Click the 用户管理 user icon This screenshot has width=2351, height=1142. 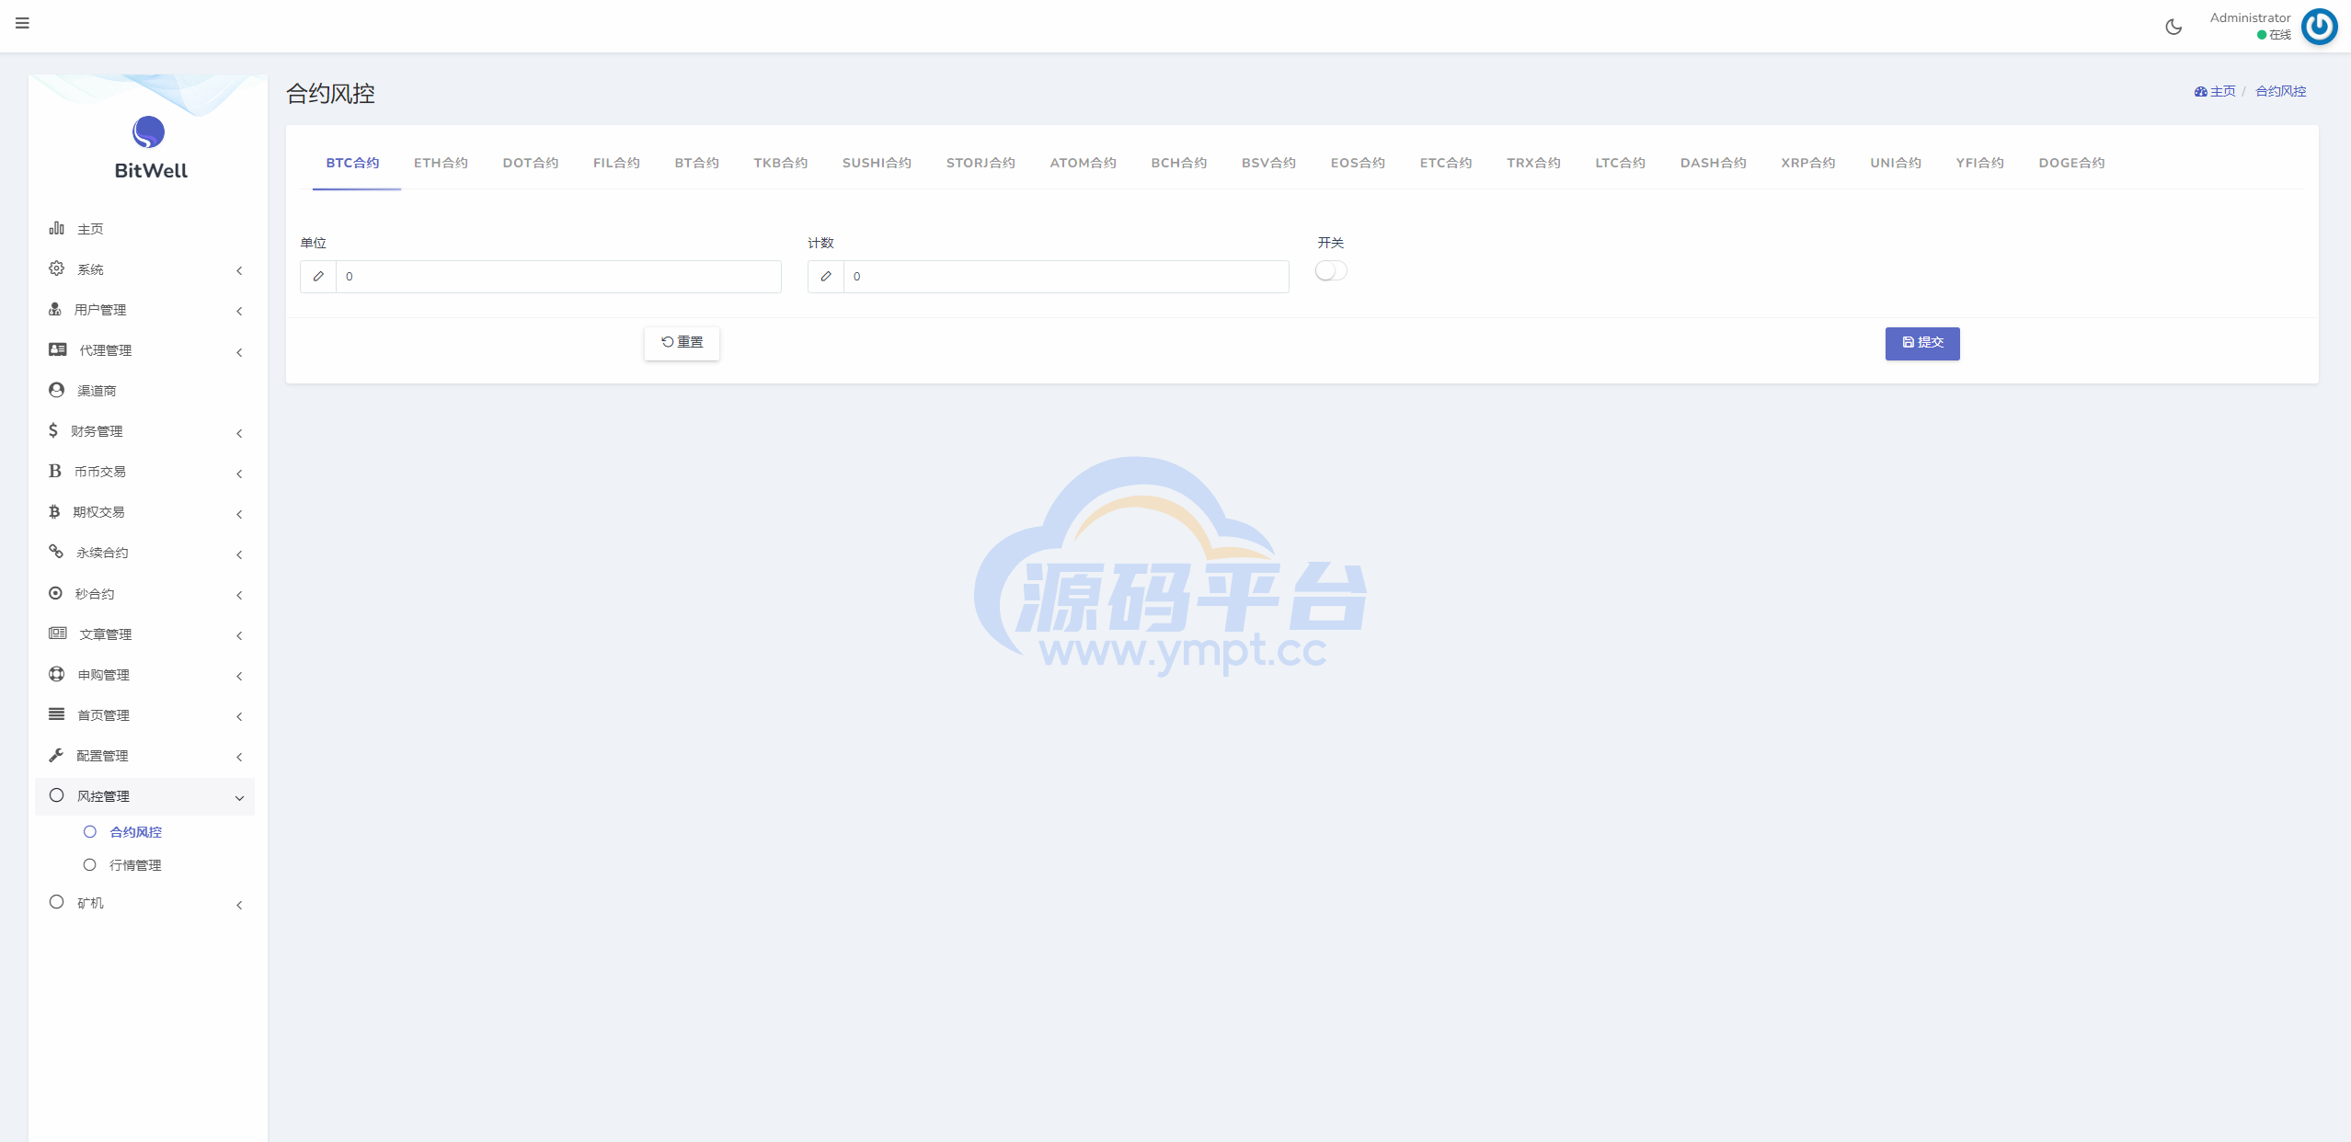click(55, 309)
